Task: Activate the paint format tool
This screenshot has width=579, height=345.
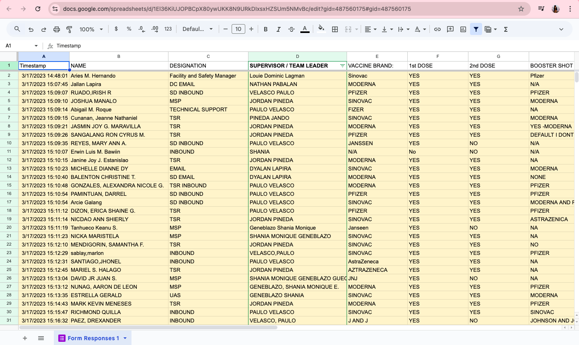Action: (69, 29)
